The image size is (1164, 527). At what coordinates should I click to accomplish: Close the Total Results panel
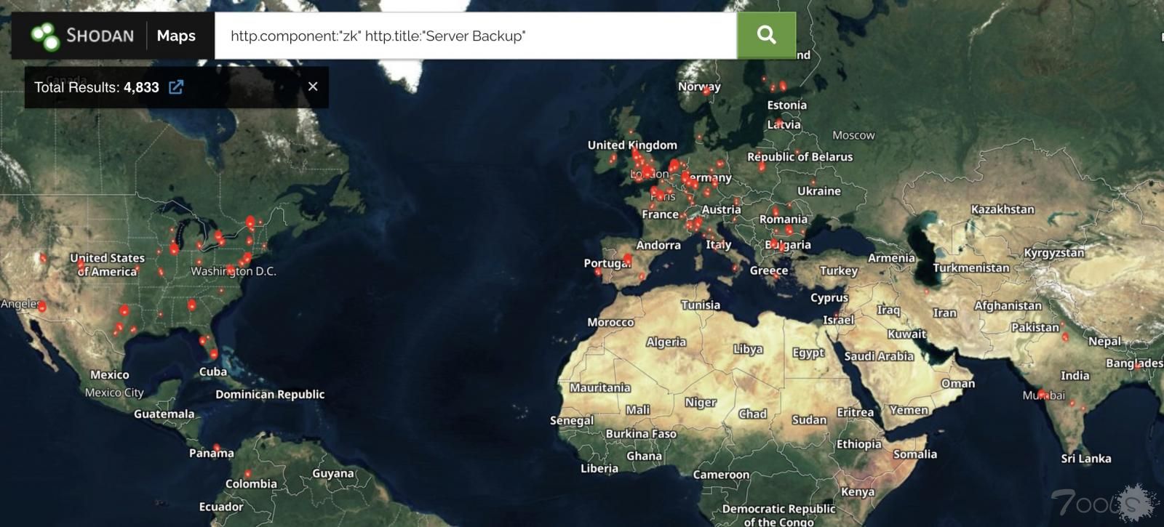(313, 87)
